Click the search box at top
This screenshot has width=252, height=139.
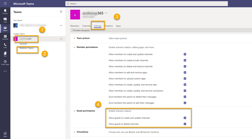[x=147, y=4]
